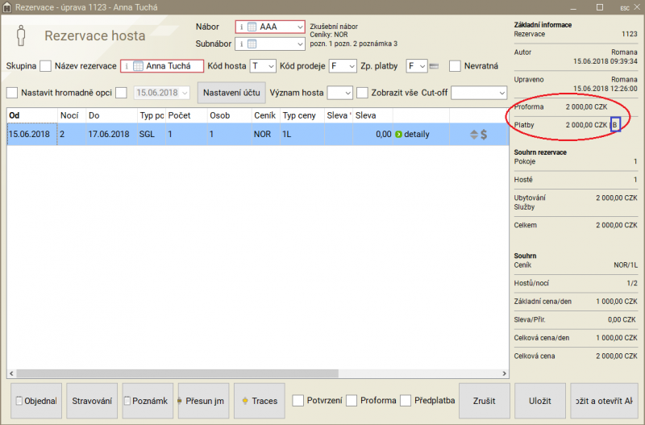Click the Ceník column header
645x425 pixels.
[264, 115]
